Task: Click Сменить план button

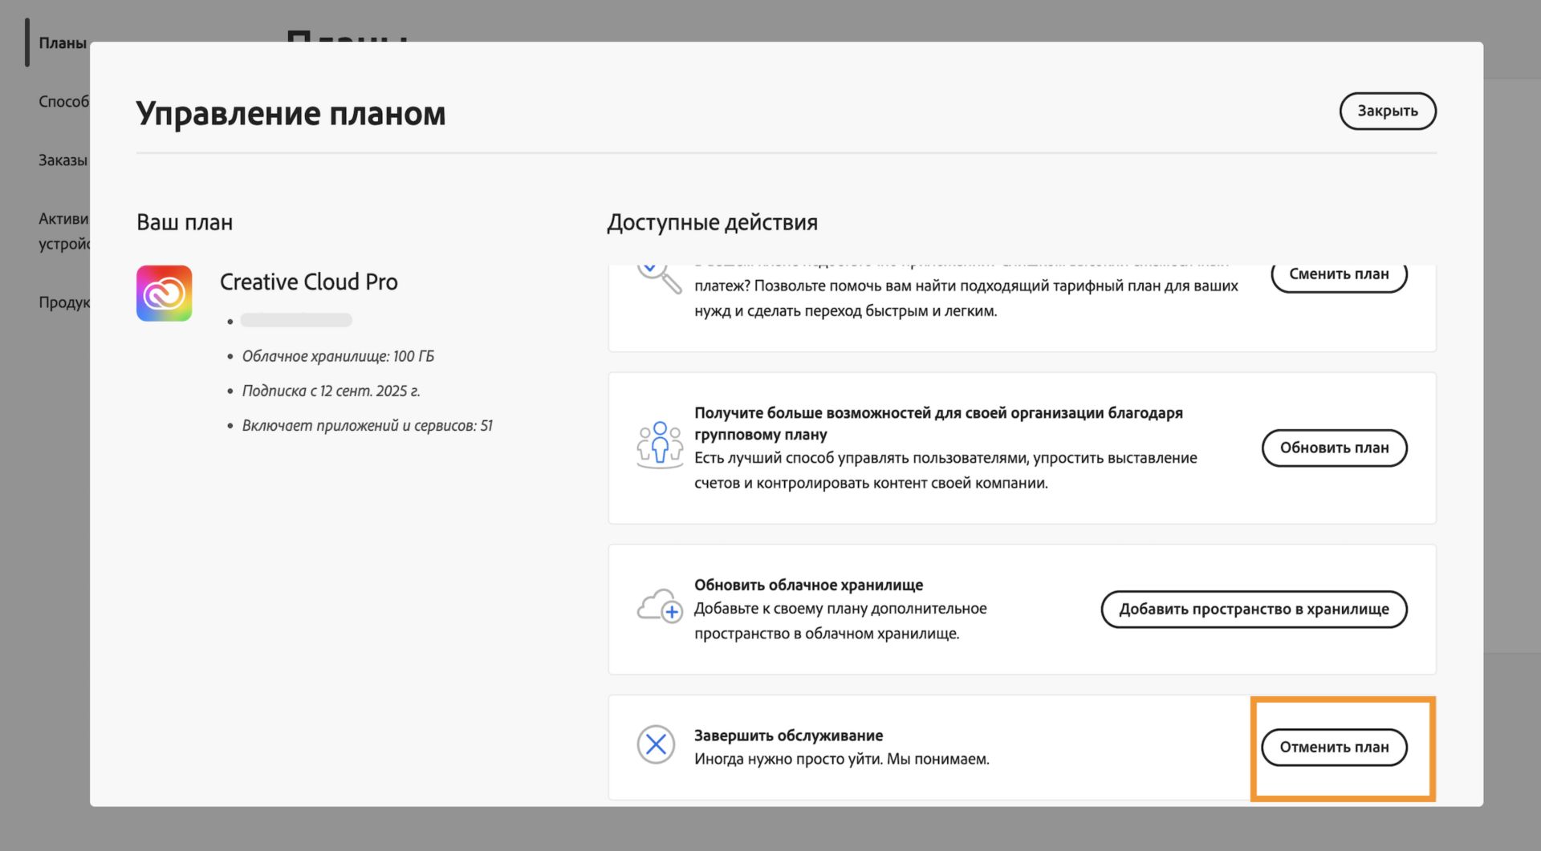Action: click(x=1338, y=274)
